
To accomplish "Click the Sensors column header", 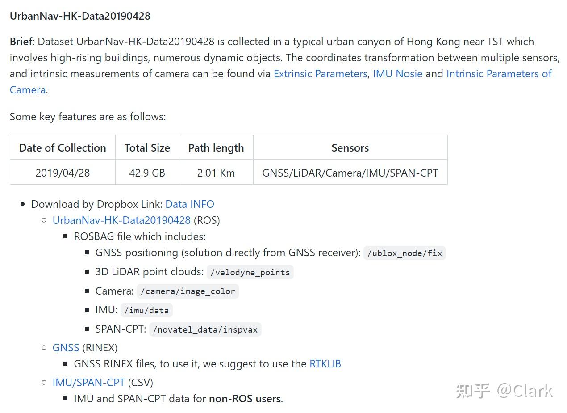I will [350, 148].
